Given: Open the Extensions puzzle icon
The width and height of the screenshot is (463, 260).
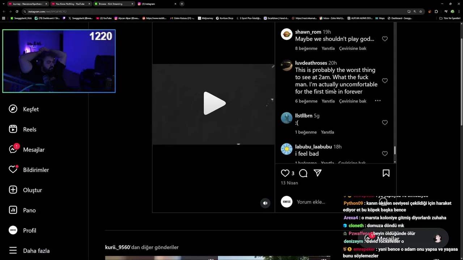Looking at the screenshot, I should [436, 12].
